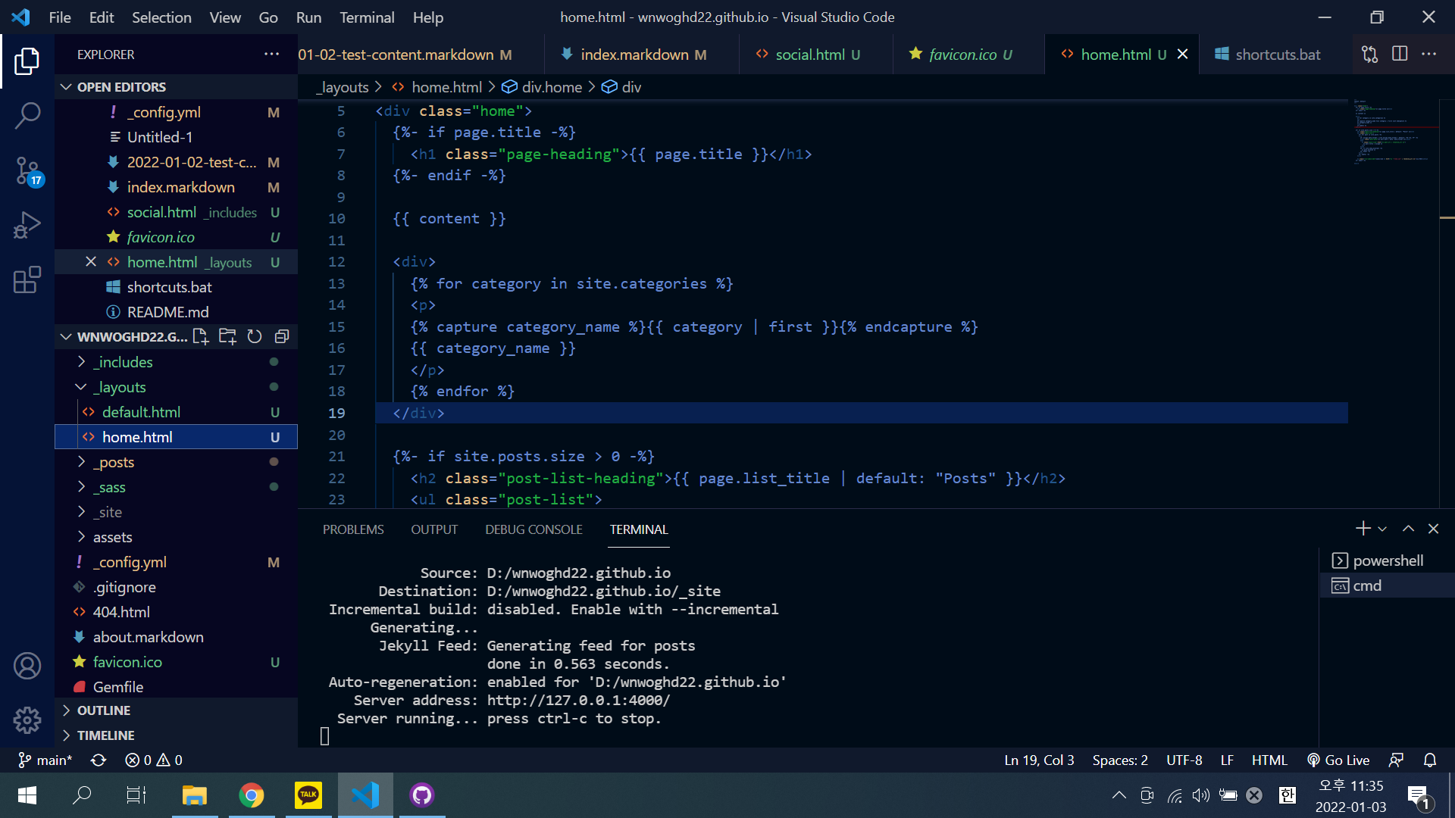This screenshot has height=818, width=1455.
Task: Expand the Outline section
Action: point(176,710)
